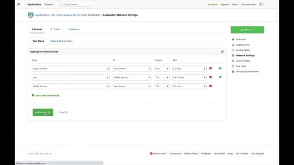The image size is (294, 165).
Task: Delete the 443 (https) firewall rule
Action: tap(210, 77)
